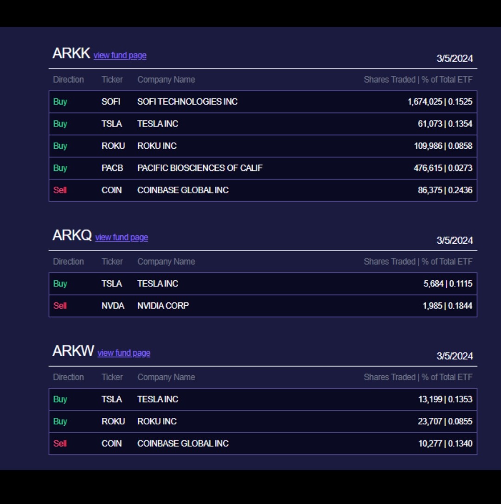
Task: Select the PACB ticker cell
Action: [x=112, y=168]
